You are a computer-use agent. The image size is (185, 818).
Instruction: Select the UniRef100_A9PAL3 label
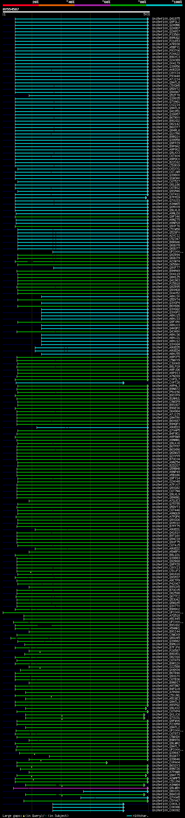point(166,386)
